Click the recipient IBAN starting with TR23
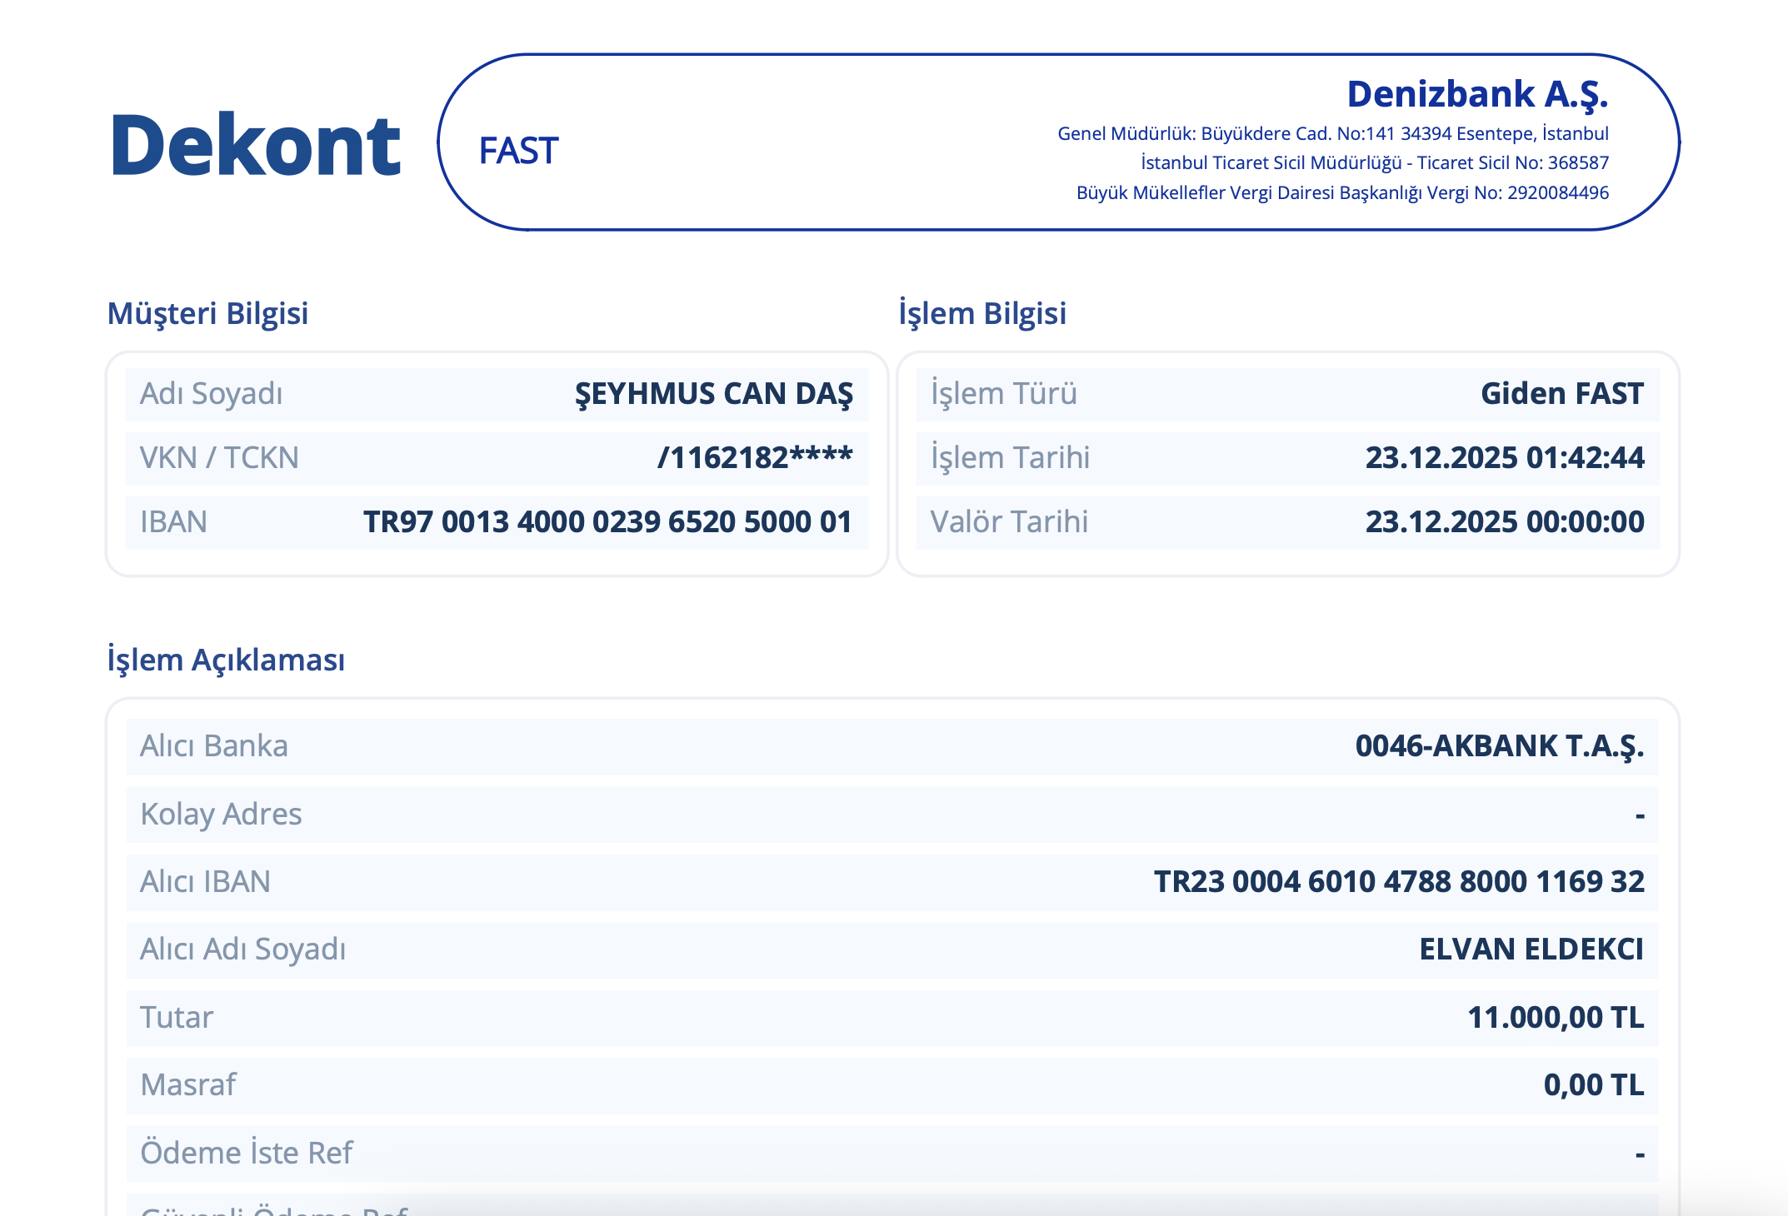 (1399, 882)
